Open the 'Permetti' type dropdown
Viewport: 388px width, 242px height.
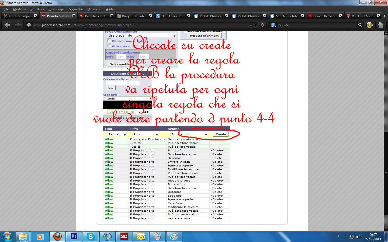117,134
